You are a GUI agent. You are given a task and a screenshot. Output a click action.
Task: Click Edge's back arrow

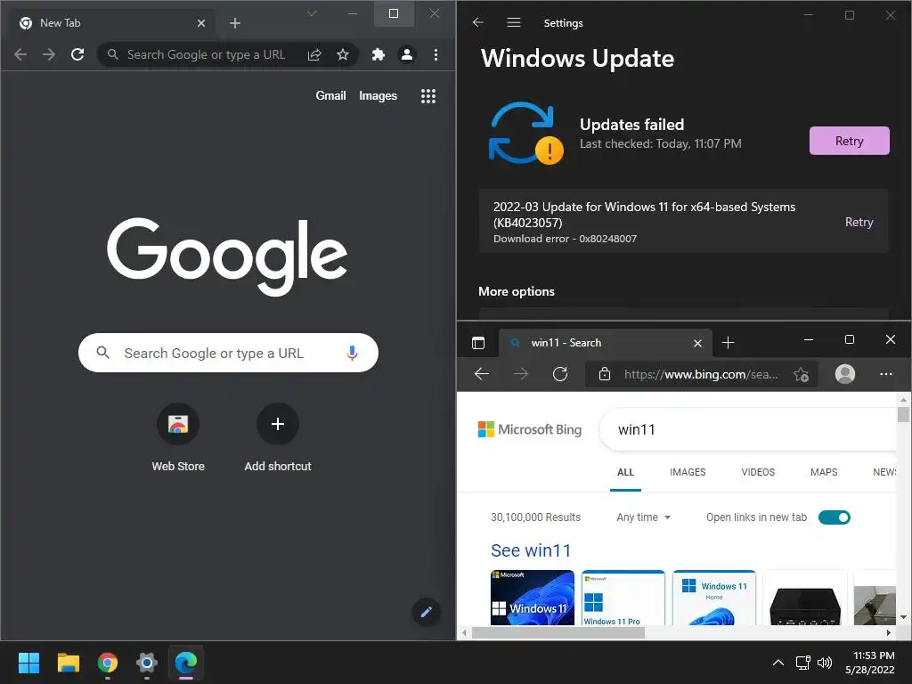coord(482,374)
